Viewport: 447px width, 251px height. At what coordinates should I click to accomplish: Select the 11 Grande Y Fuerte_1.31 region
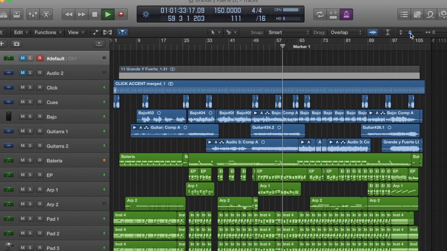click(269, 72)
